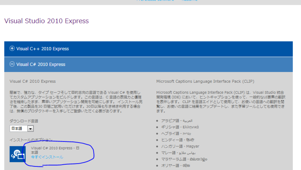Select the ギリシャ語 - Ελληνικά list entry
This screenshot has height=170, width=301.
pos(180,127)
